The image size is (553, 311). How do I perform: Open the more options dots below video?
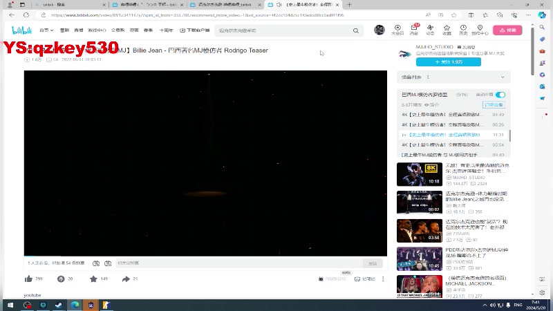pyautogui.click(x=383, y=279)
